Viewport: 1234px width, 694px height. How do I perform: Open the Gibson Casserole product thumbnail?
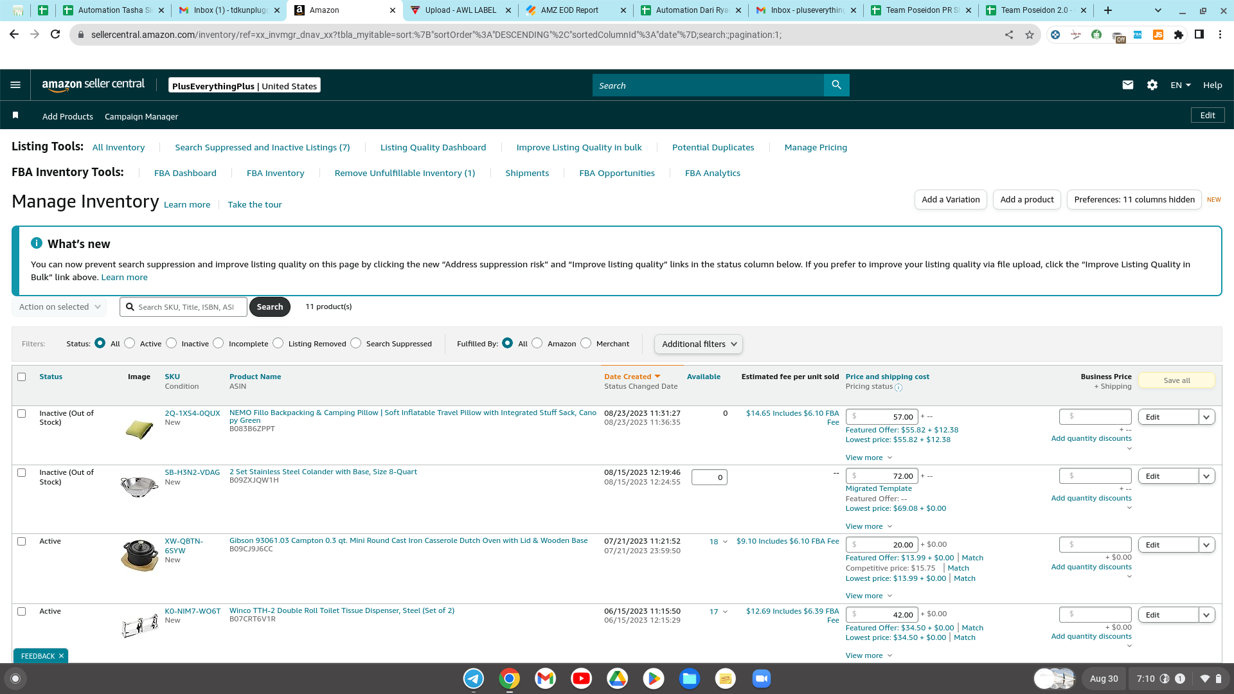[x=139, y=555]
